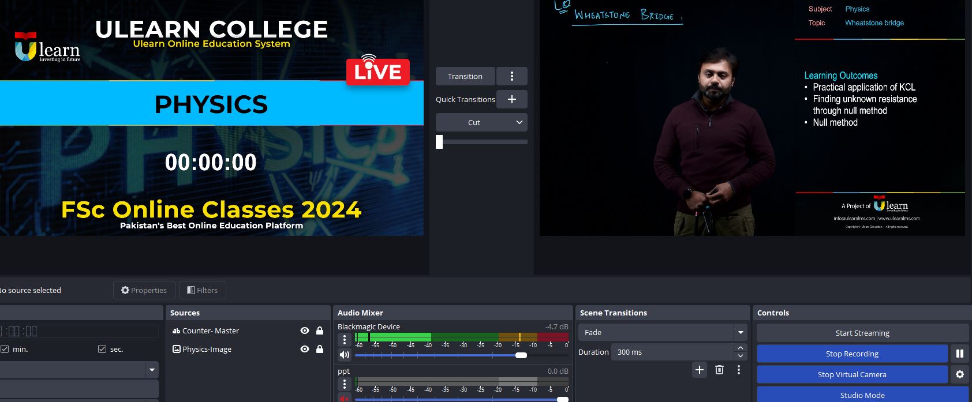Click the Blackmagic Device track label

(369, 326)
